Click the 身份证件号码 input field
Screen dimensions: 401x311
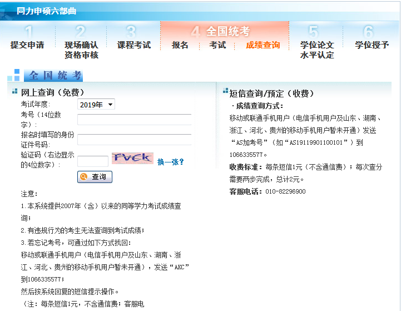[x=134, y=140]
